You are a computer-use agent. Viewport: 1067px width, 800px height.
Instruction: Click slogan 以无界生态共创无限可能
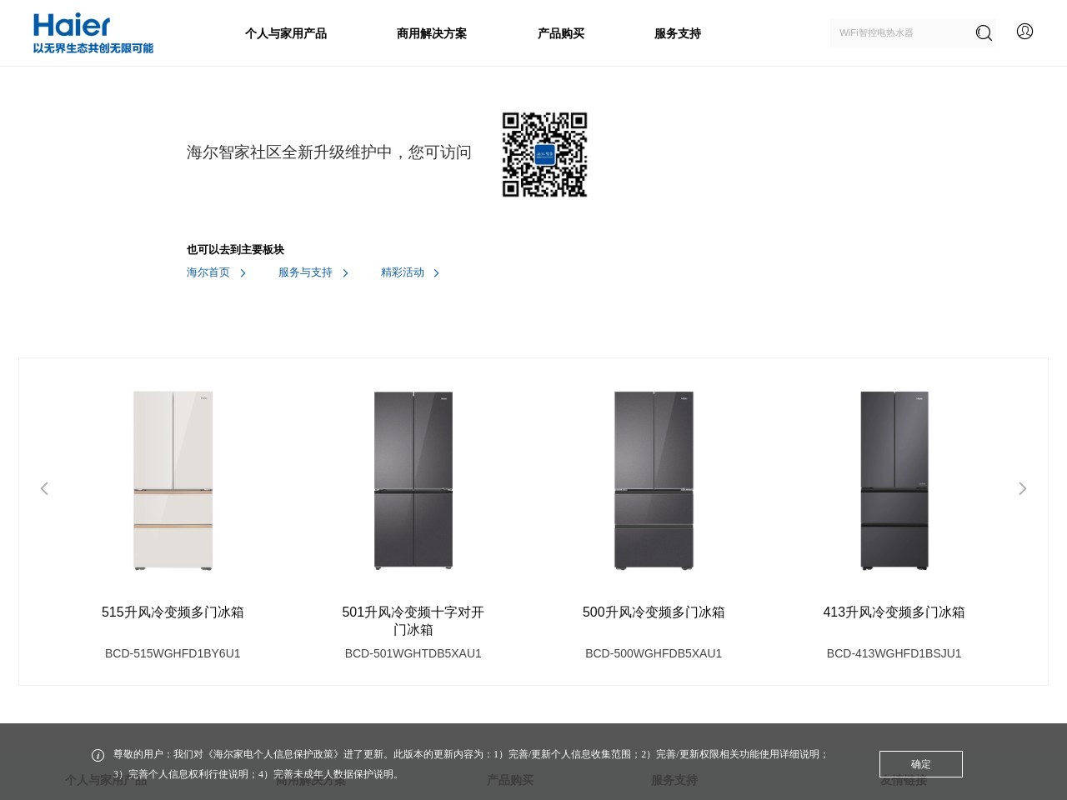(x=93, y=48)
